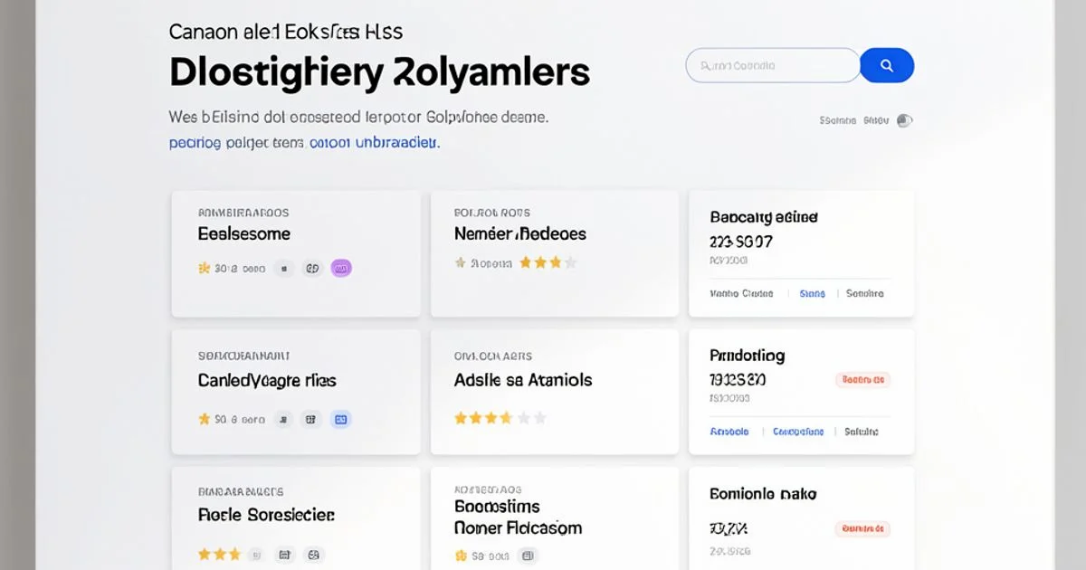Click the blue badge icon in CanledyVagre card
This screenshot has height=570, width=1086.
point(341,419)
